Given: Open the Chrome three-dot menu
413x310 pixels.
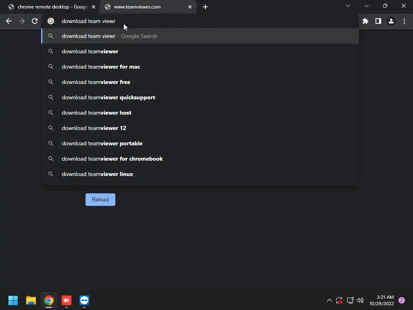Looking at the screenshot, I should point(404,21).
